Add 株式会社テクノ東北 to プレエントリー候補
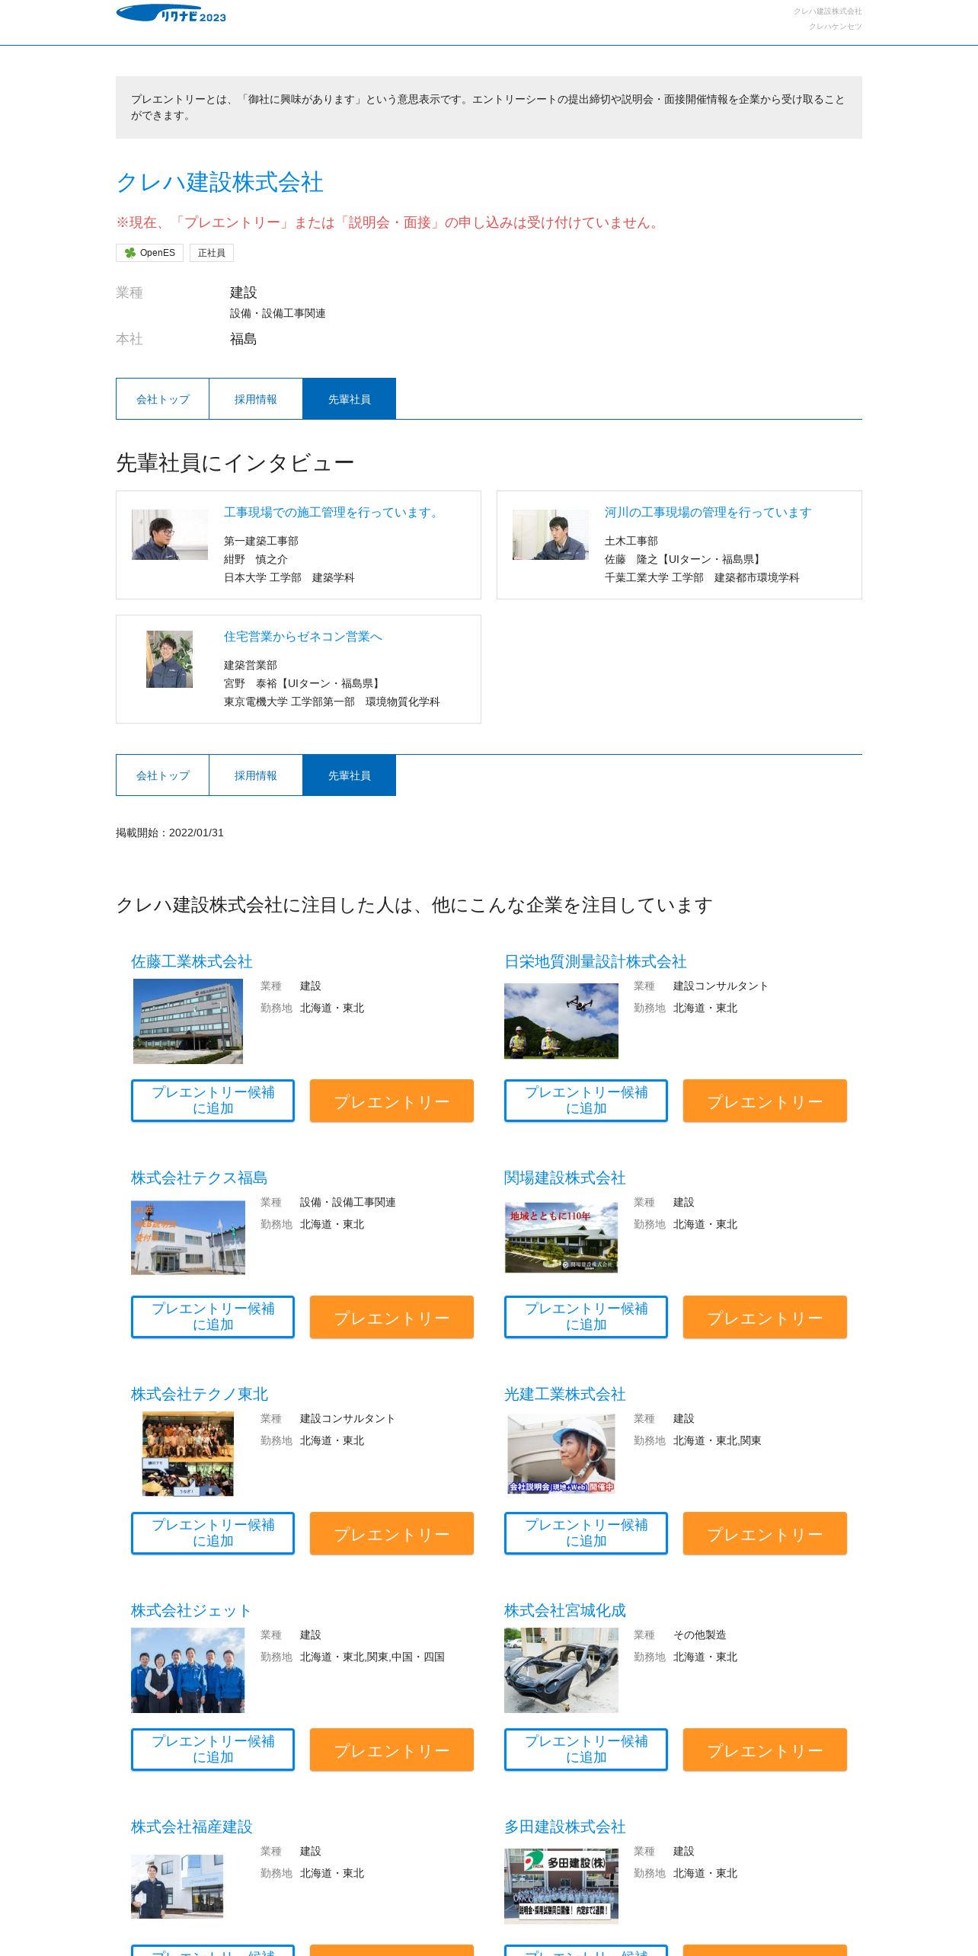Image resolution: width=978 pixels, height=1956 pixels. tap(213, 1533)
